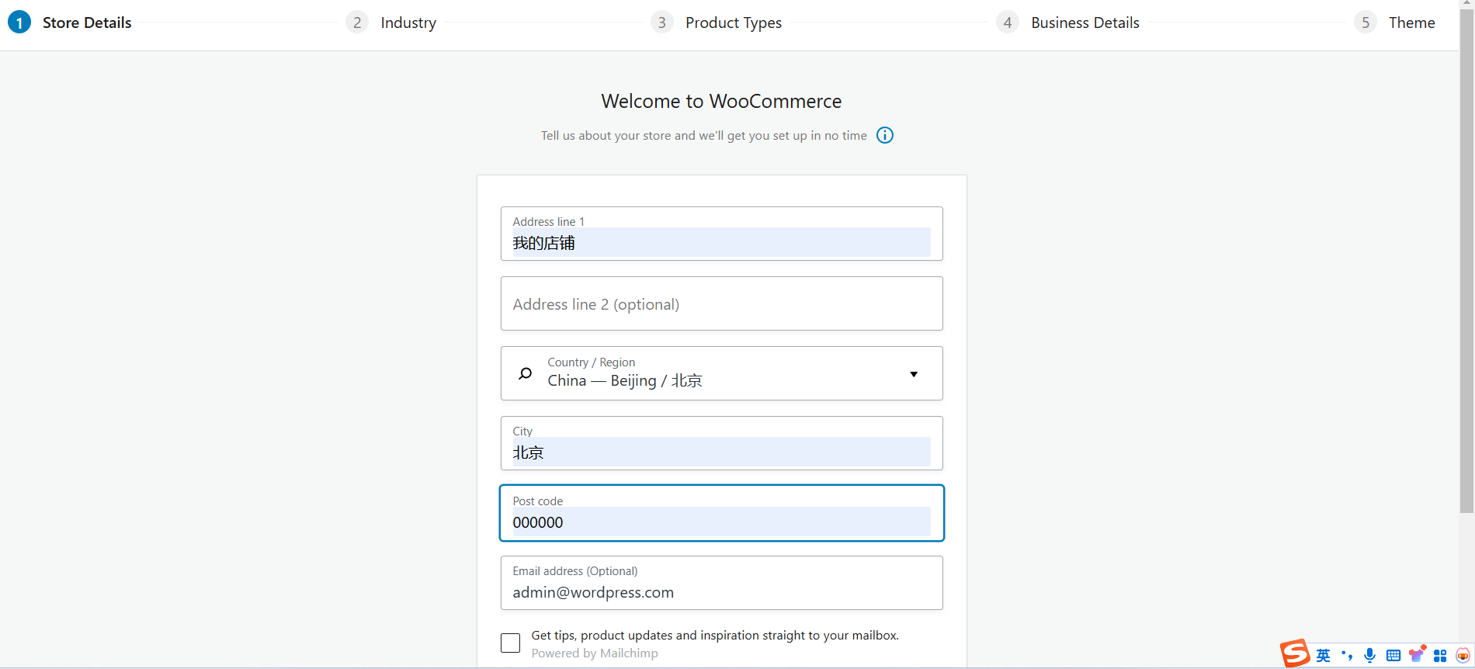1475x669 pixels.
Task: Click the info icon beside the welcome subtitle
Action: tap(885, 135)
